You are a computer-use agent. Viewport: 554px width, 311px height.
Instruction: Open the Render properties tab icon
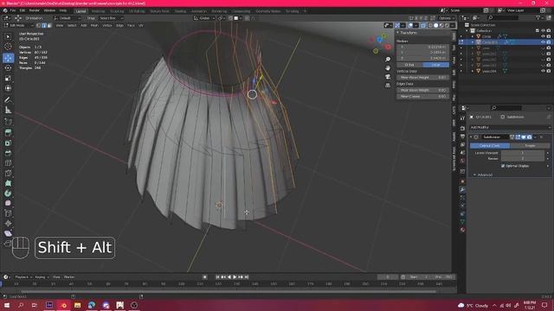point(462,128)
